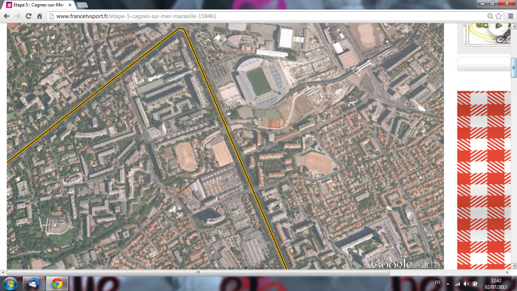Click the power tray icon
The image size is (517, 291).
475,284
